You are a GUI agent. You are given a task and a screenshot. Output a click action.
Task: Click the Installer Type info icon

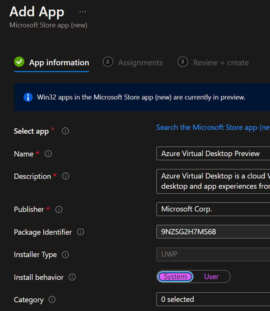65,255
